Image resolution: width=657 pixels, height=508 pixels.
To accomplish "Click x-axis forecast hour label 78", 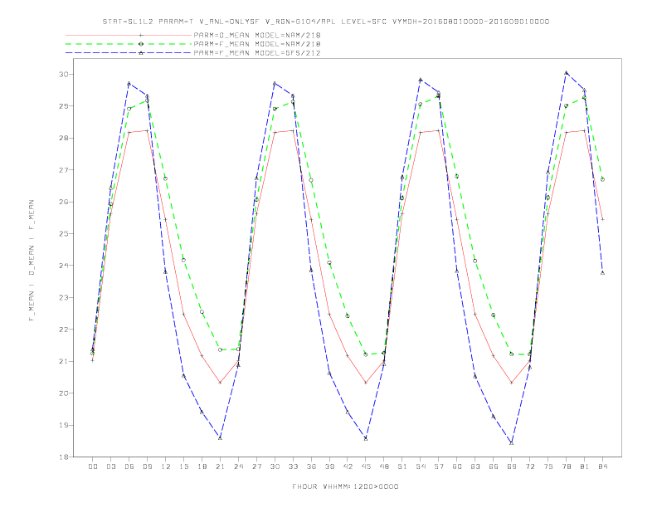I will [x=567, y=466].
